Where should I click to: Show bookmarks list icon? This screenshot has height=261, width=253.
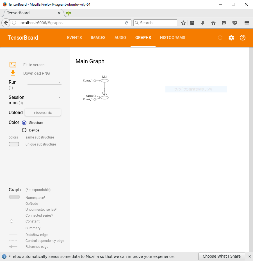pos(192,23)
